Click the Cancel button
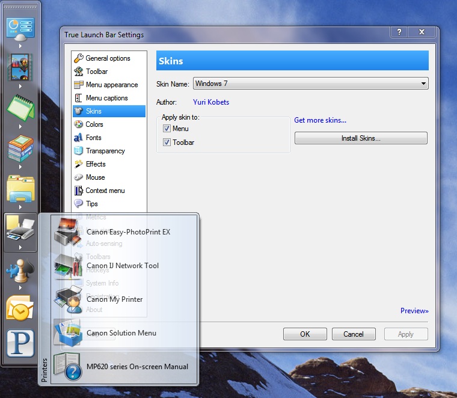 (354, 334)
